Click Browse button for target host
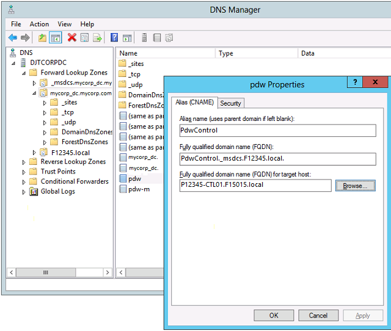 (356, 186)
